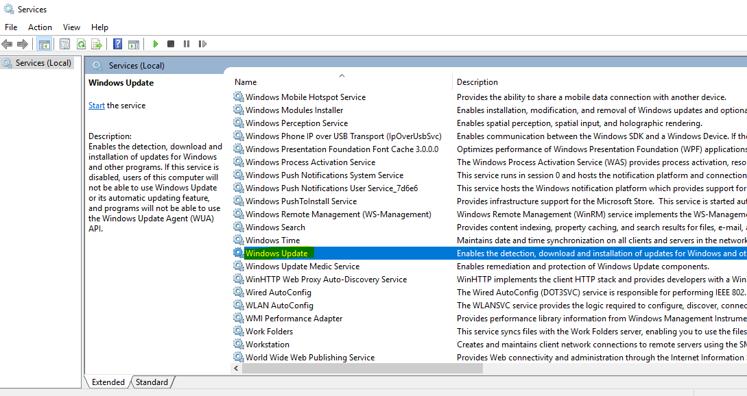This screenshot has width=747, height=396.
Task: Select Windows Search service name
Action: point(275,227)
